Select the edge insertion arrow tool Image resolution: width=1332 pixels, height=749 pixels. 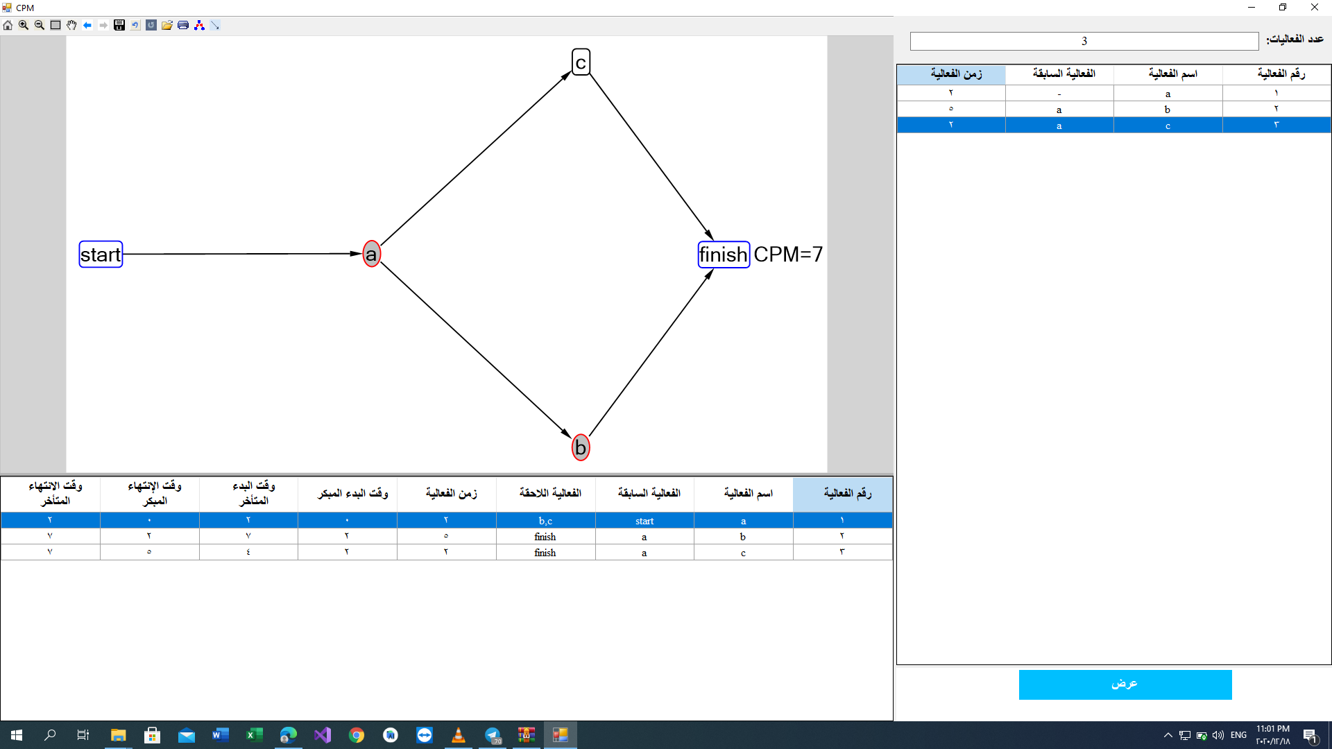pyautogui.click(x=215, y=25)
